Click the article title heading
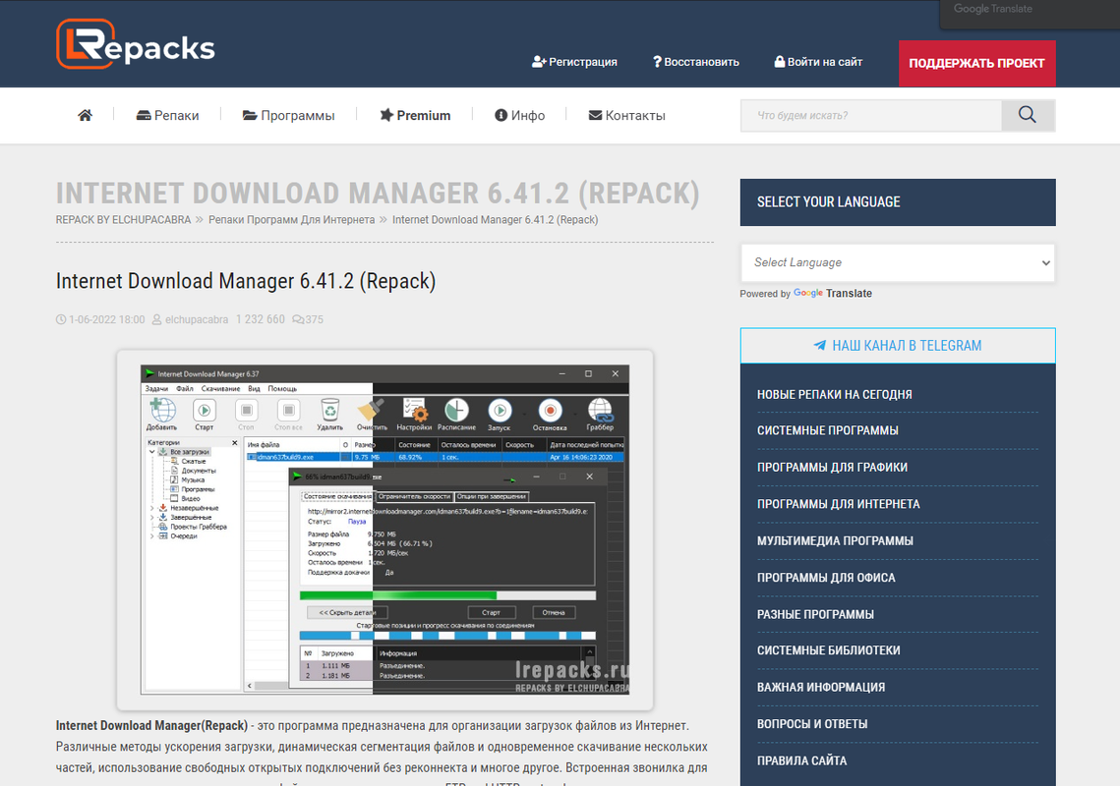1120x786 pixels. tap(246, 281)
